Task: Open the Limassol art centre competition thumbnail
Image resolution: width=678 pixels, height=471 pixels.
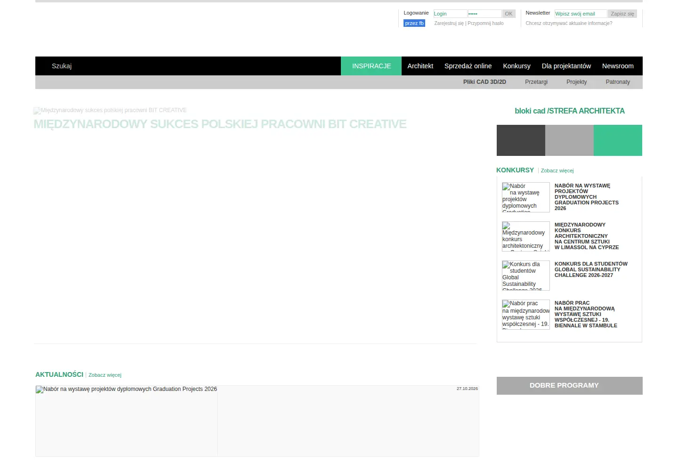Action: coord(526,236)
